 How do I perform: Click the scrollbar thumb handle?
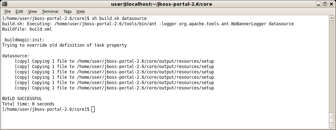click(331, 117)
